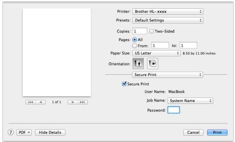Open the Presets dropdown
Viewport: 235px width, 142px height.
tap(168, 20)
